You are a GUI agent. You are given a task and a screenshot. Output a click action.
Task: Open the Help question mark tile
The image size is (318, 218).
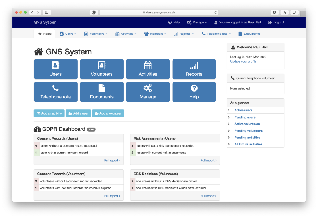[x=194, y=92]
